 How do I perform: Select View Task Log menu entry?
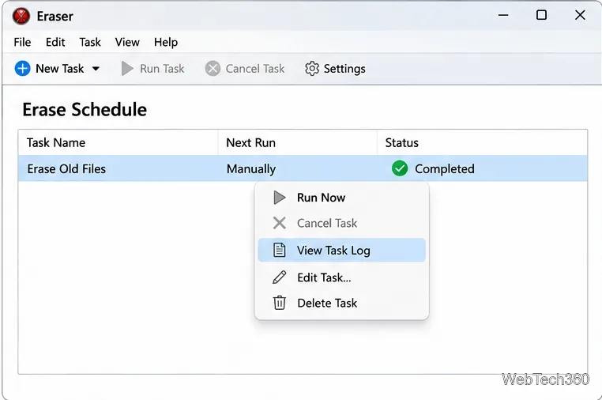pyautogui.click(x=341, y=250)
